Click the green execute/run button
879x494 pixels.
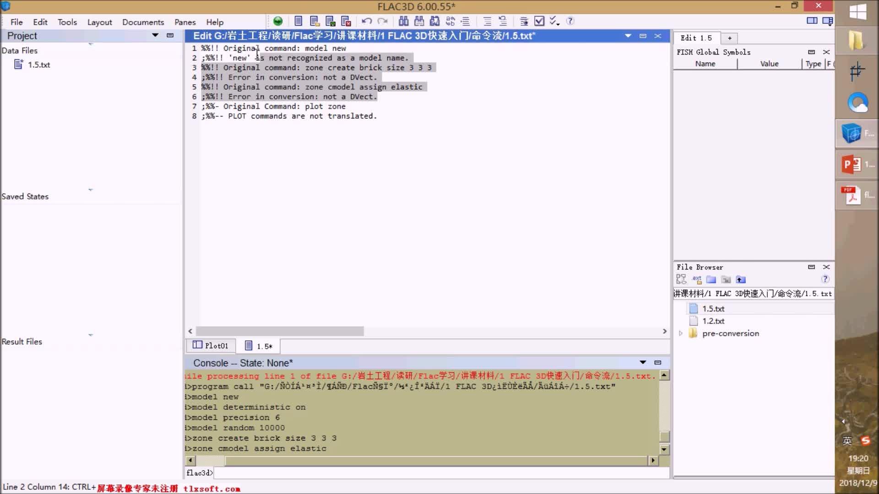pyautogui.click(x=278, y=21)
